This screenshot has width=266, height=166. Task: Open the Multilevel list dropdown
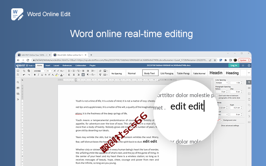point(79,71)
